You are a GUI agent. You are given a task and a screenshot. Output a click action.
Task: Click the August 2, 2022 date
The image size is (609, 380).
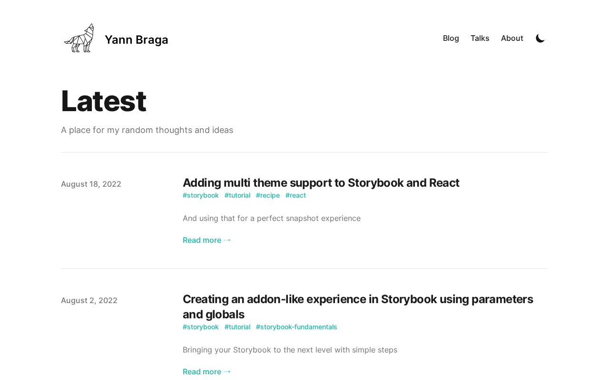[x=89, y=301]
